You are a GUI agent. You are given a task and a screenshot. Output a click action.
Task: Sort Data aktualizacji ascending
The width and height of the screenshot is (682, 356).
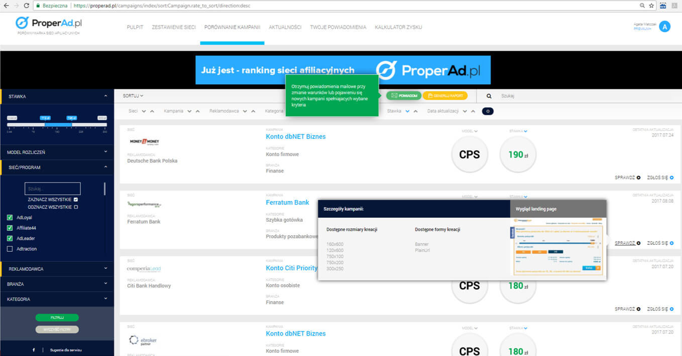[474, 111]
